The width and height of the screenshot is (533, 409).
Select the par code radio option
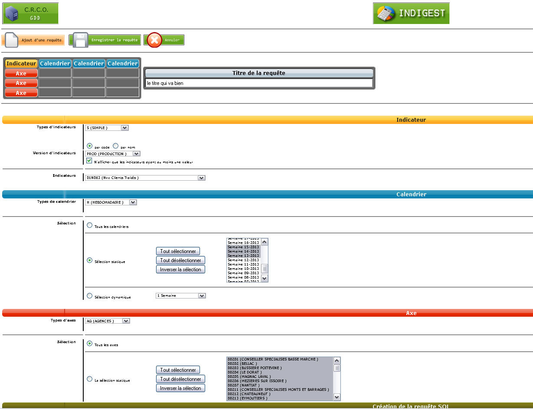coord(89,146)
